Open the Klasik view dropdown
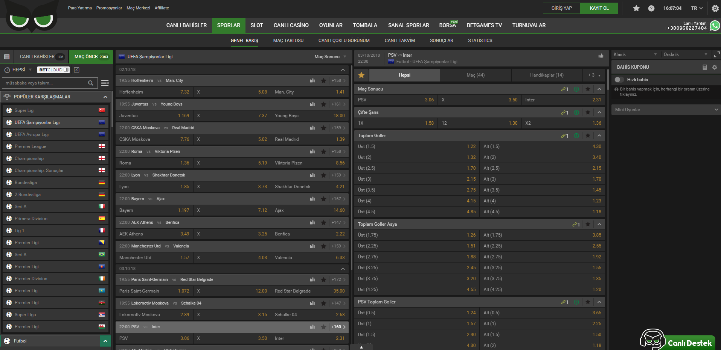721x350 pixels. pos(635,54)
